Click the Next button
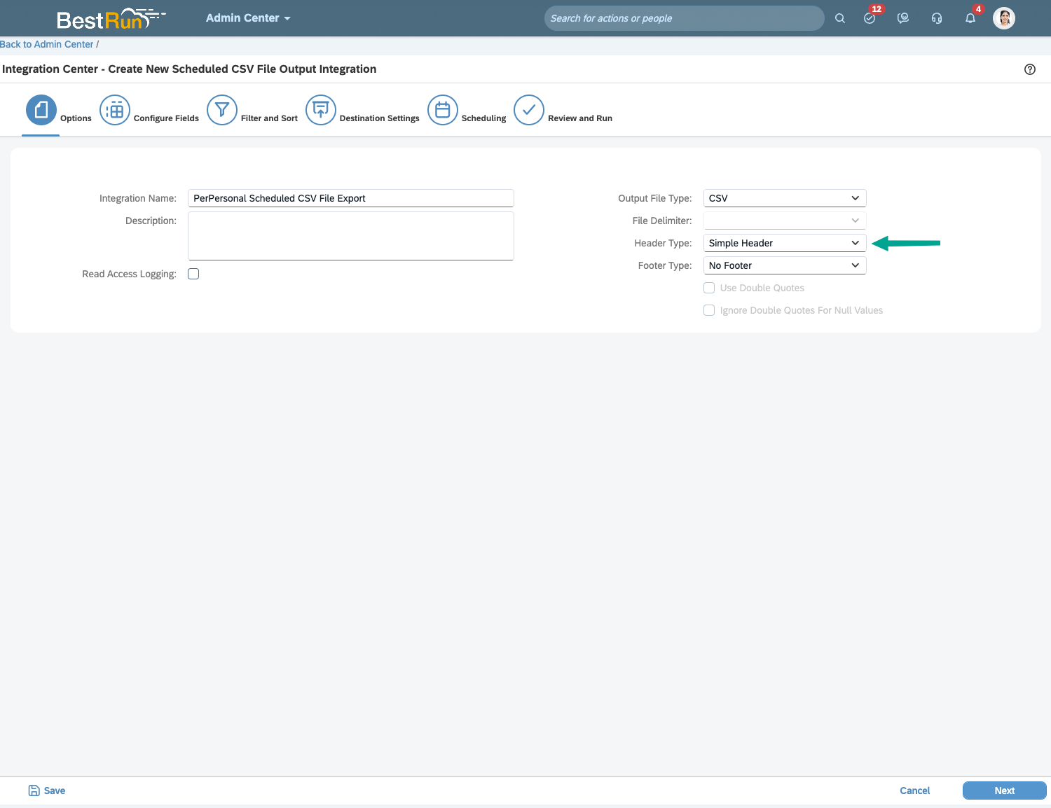Viewport: 1051px width, 808px height. click(1004, 790)
